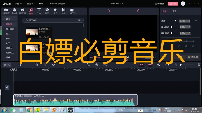This screenshot has width=202, height=113.
Task: Select 我的收藏 in music library
Action: tap(10, 29)
